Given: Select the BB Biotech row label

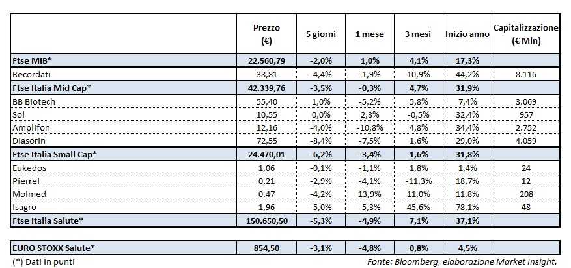Looking at the screenshot, I should (x=34, y=103).
